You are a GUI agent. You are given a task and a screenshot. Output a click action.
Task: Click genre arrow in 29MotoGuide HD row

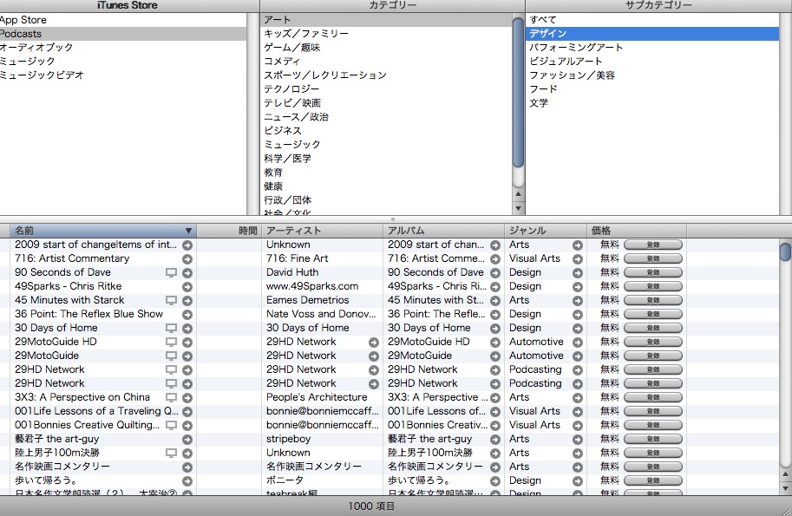coord(578,343)
